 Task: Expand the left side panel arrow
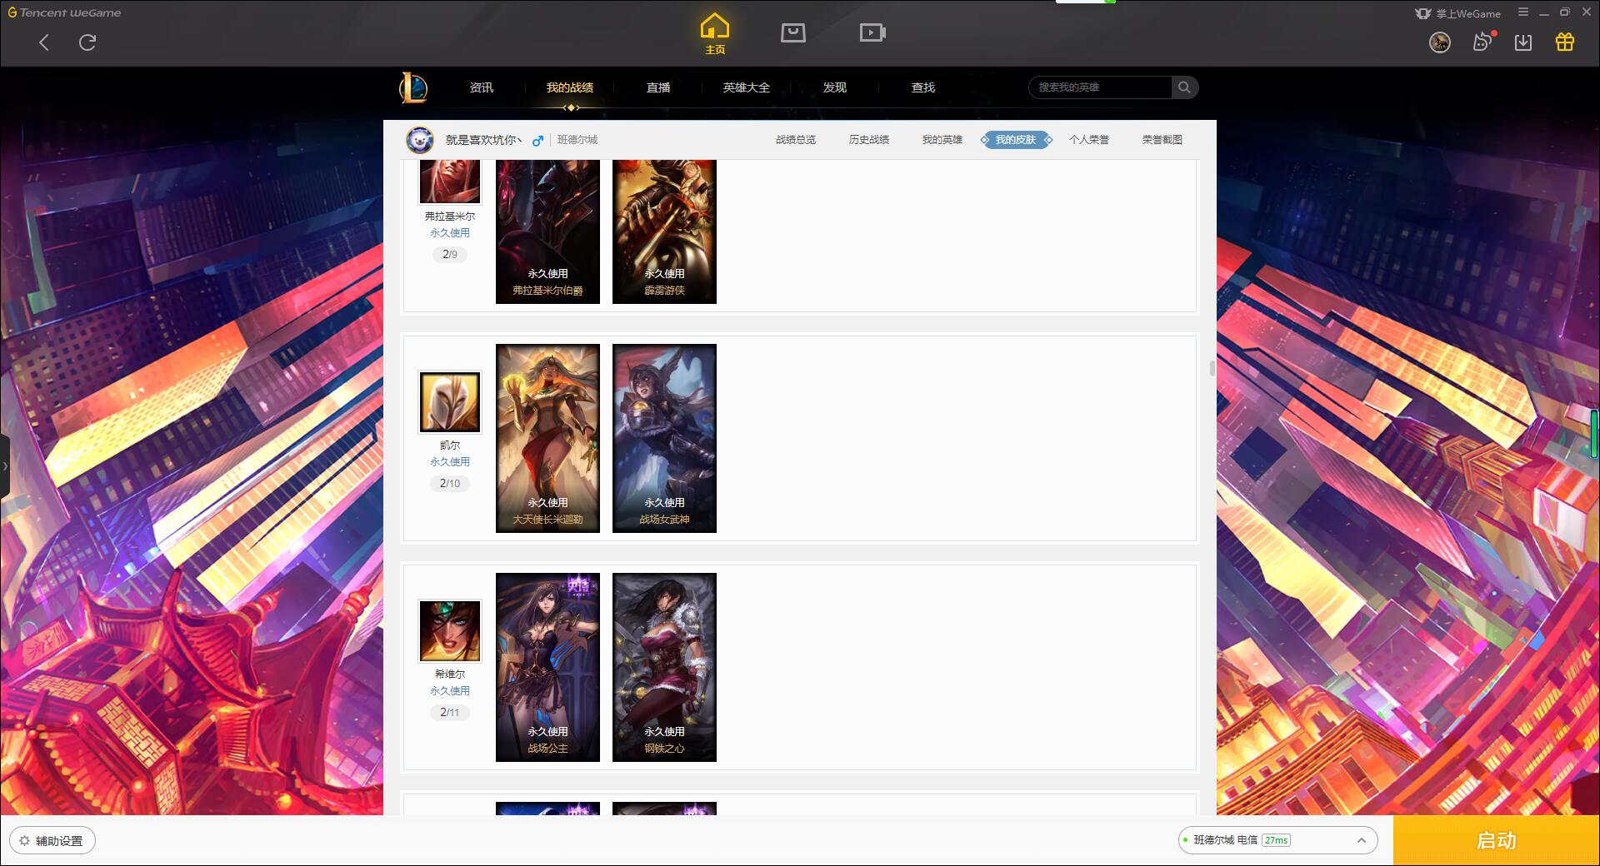pos(5,466)
